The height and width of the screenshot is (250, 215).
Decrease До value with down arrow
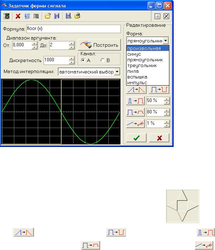click(72, 47)
